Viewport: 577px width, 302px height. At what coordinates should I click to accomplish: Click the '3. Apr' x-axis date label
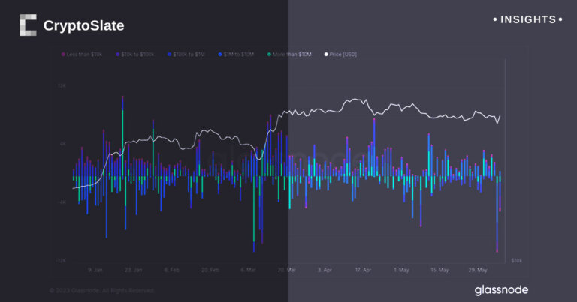point(325,270)
